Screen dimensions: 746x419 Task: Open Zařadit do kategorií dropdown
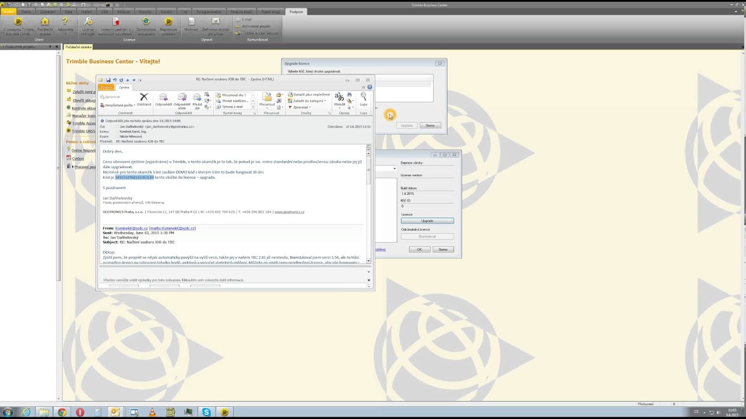(307, 101)
